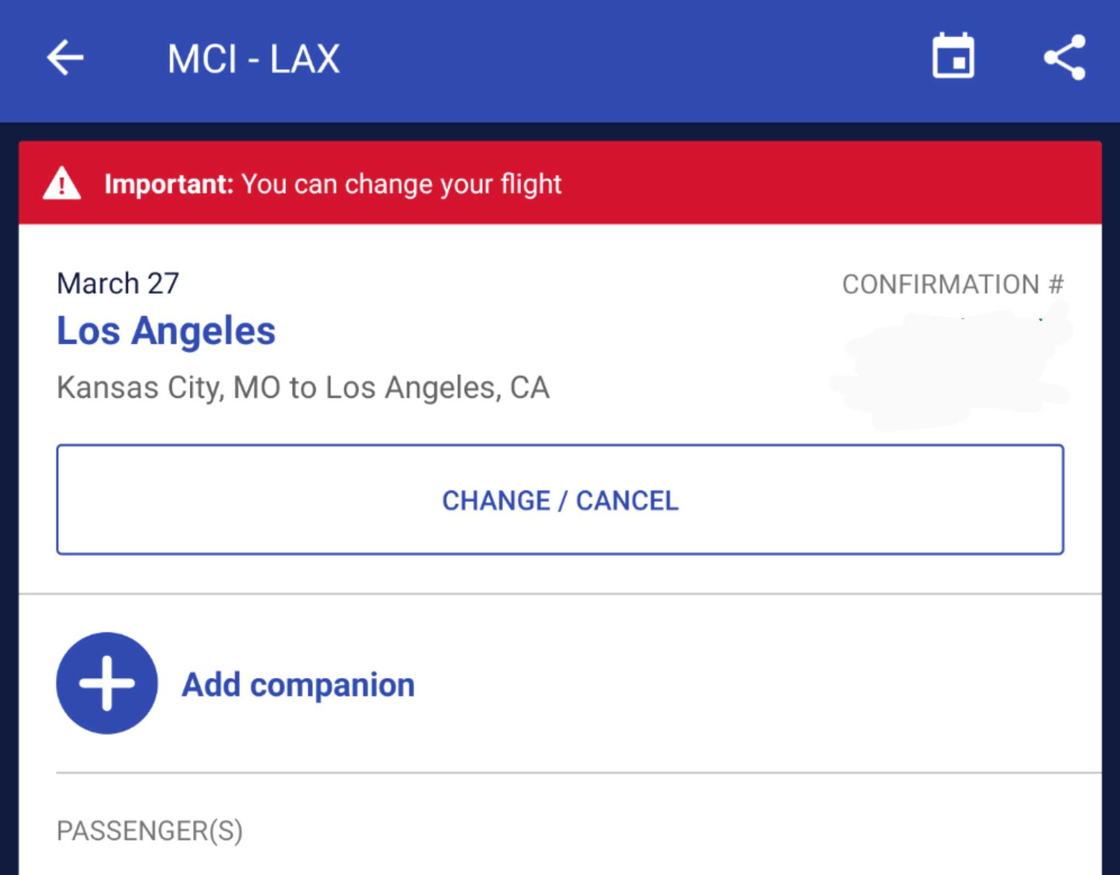Click "You can change your flight" message
The image size is (1120, 875).
[x=401, y=184]
